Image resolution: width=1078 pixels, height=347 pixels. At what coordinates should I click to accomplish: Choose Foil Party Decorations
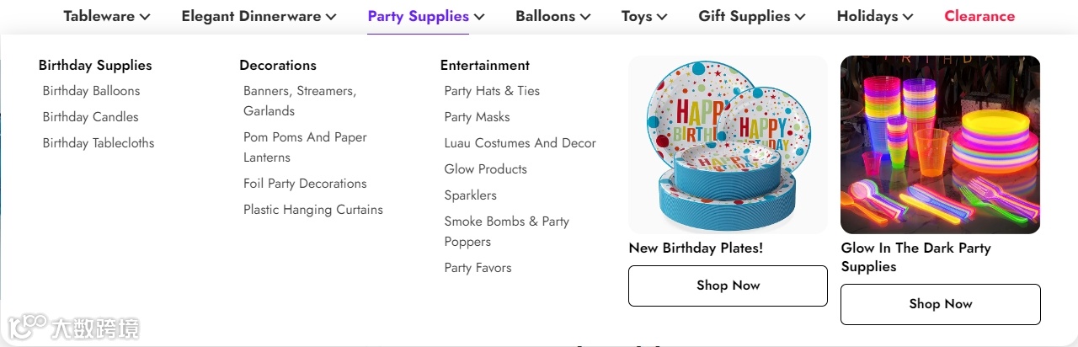(305, 184)
